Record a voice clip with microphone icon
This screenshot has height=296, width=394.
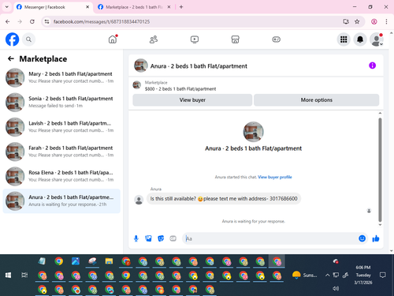(x=136, y=238)
